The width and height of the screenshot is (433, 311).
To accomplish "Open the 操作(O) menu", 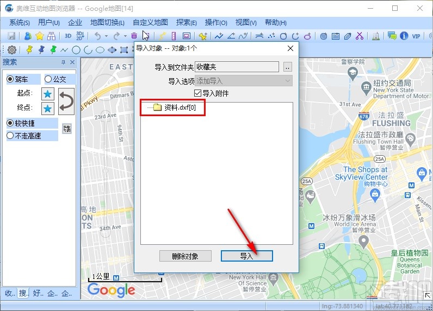I will click(x=216, y=23).
